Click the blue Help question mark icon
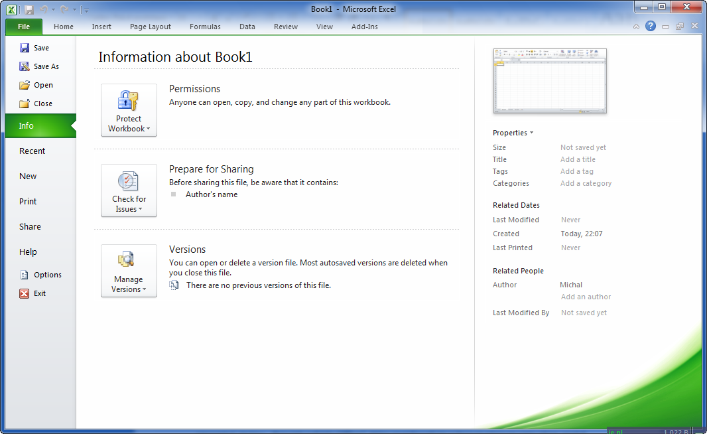Screen dimensions: 707x434 [x=650, y=26]
